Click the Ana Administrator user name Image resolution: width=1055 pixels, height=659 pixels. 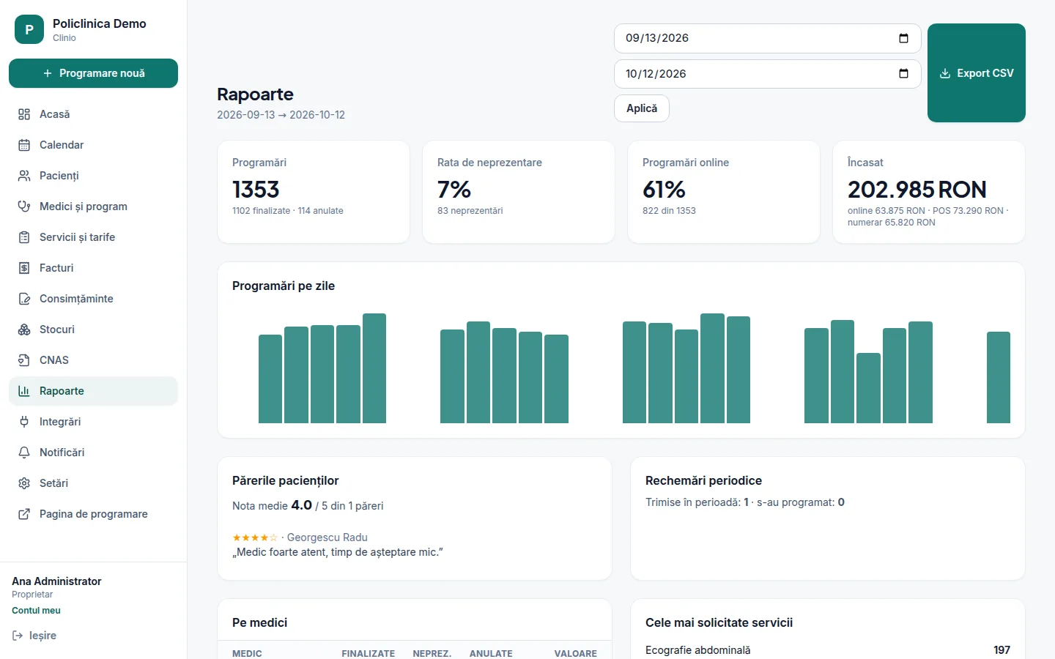click(x=56, y=581)
